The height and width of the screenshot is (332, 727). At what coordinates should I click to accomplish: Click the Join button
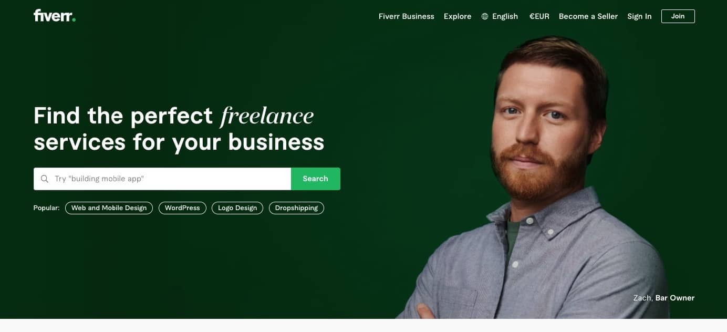tap(678, 16)
